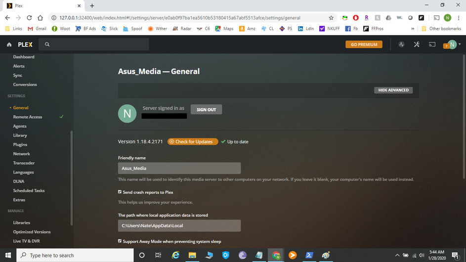The width and height of the screenshot is (466, 262).
Task: Open the Other bookmarks folder
Action: coord(441,29)
